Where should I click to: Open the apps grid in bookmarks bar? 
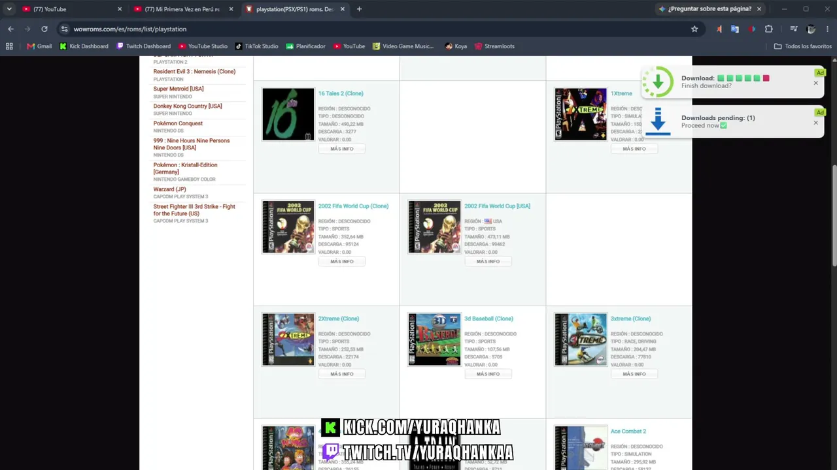(9, 46)
